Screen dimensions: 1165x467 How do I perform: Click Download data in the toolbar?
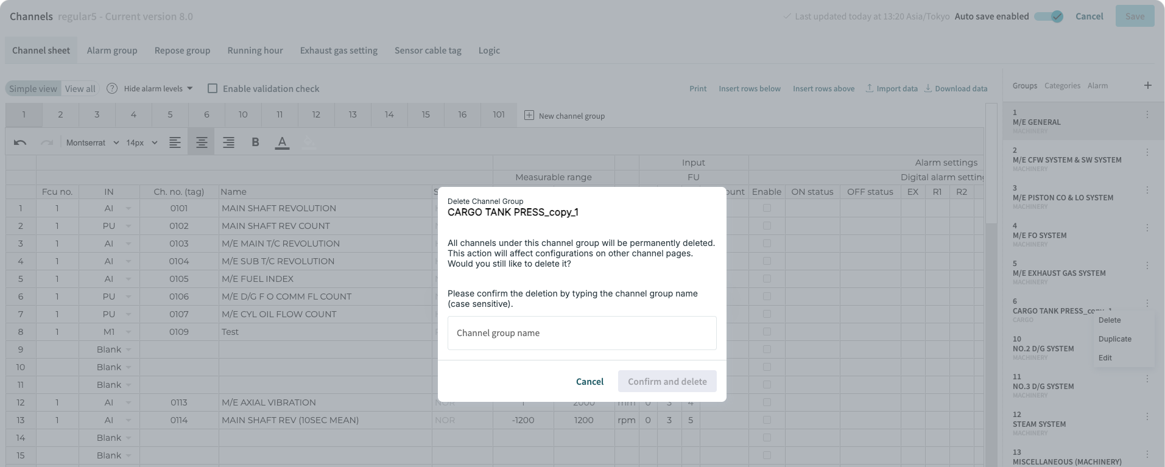click(956, 89)
